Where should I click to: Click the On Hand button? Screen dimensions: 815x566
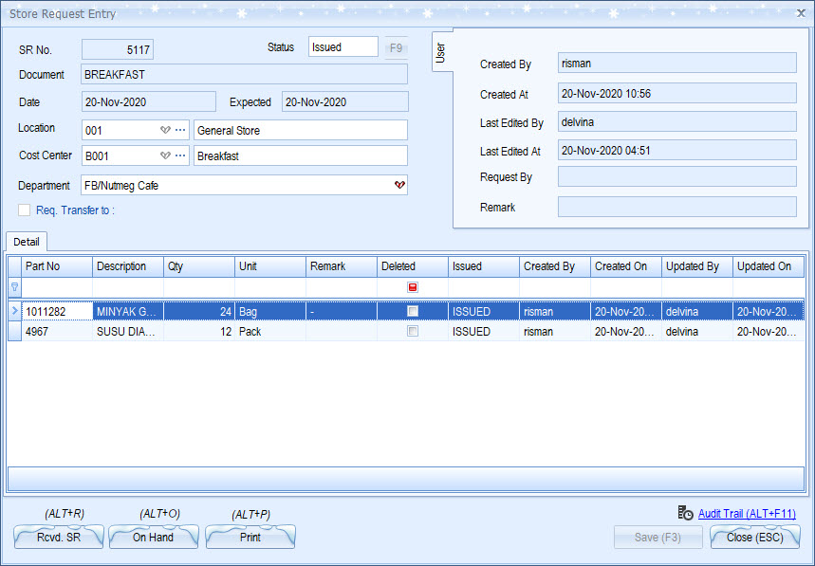[x=153, y=538]
